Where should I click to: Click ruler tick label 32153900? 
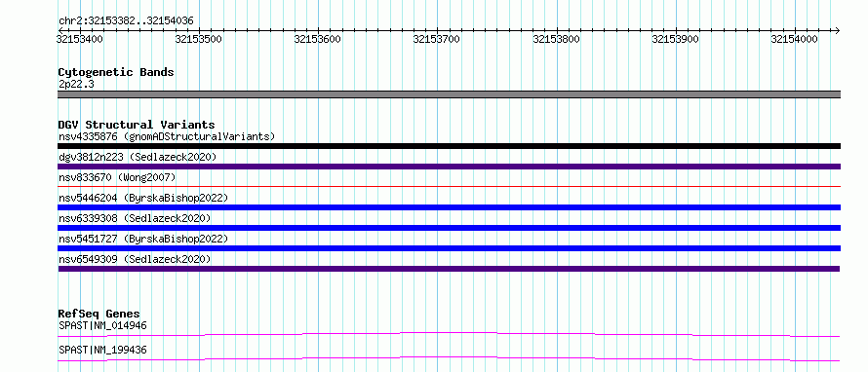coord(675,39)
